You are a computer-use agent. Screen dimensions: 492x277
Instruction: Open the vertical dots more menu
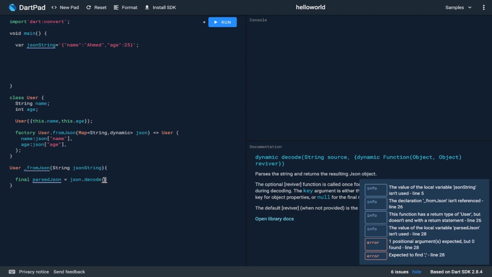[484, 7]
